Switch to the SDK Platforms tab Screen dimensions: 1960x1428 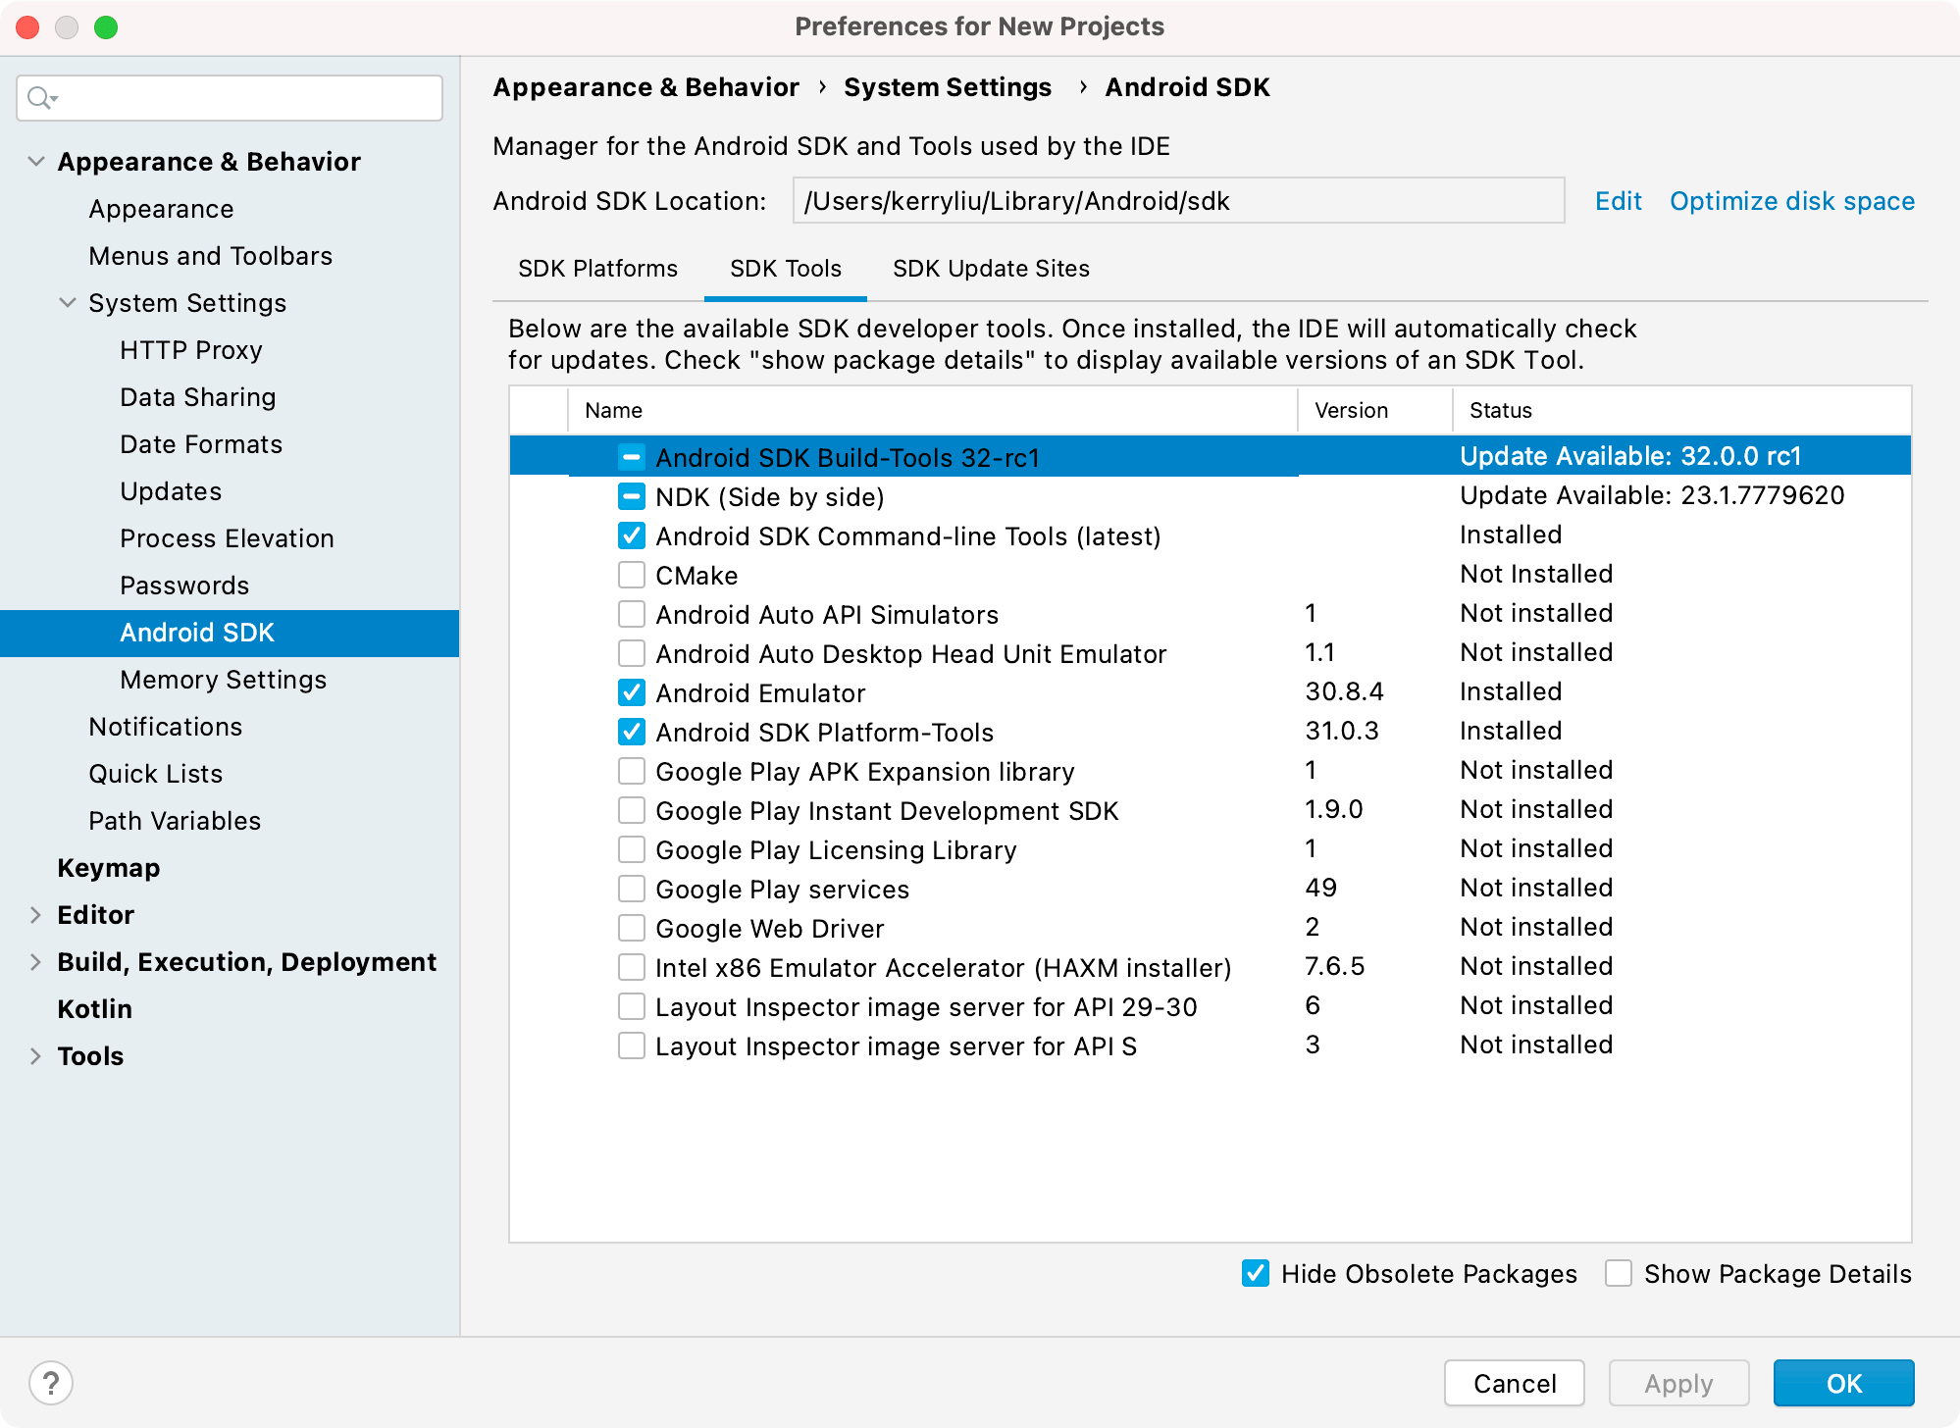(x=597, y=269)
